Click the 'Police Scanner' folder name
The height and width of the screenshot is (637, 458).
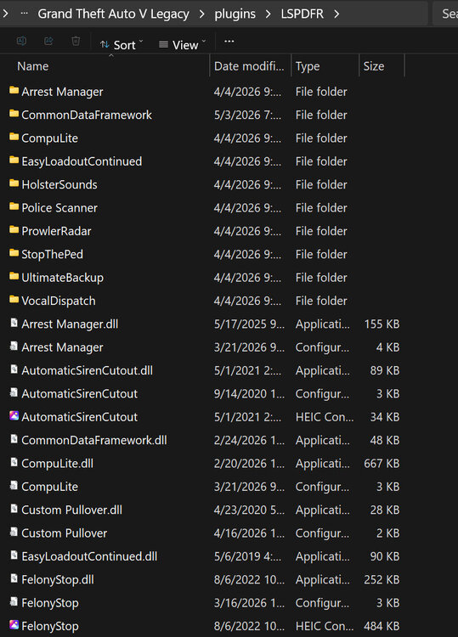(59, 207)
